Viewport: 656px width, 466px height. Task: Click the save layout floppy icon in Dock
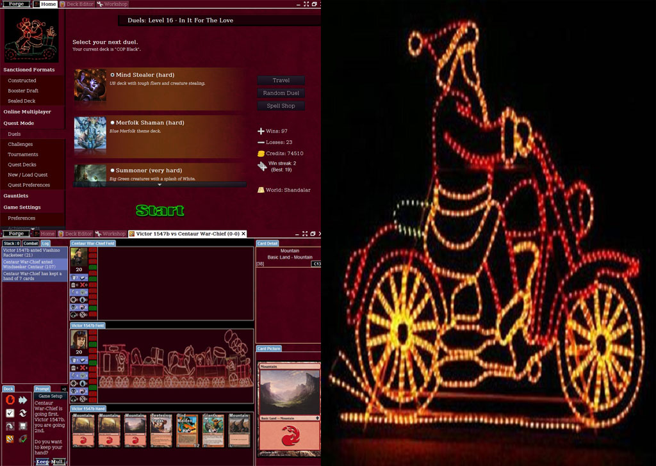point(23,426)
